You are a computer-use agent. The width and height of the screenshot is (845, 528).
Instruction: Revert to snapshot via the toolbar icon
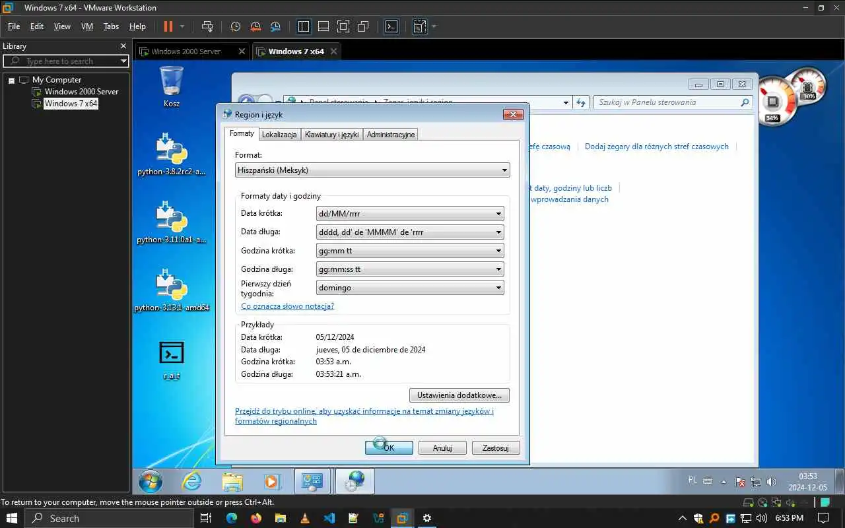pyautogui.click(x=255, y=26)
